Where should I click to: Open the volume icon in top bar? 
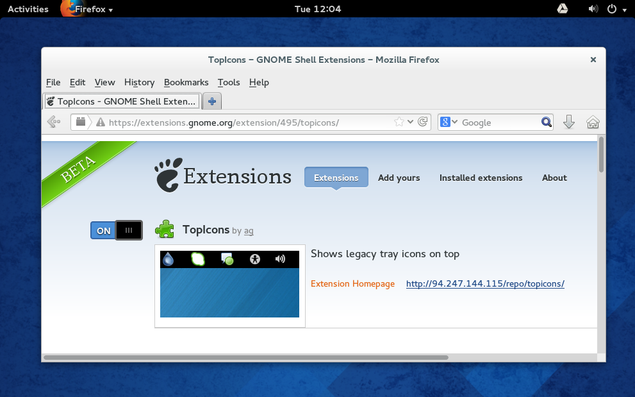click(593, 9)
